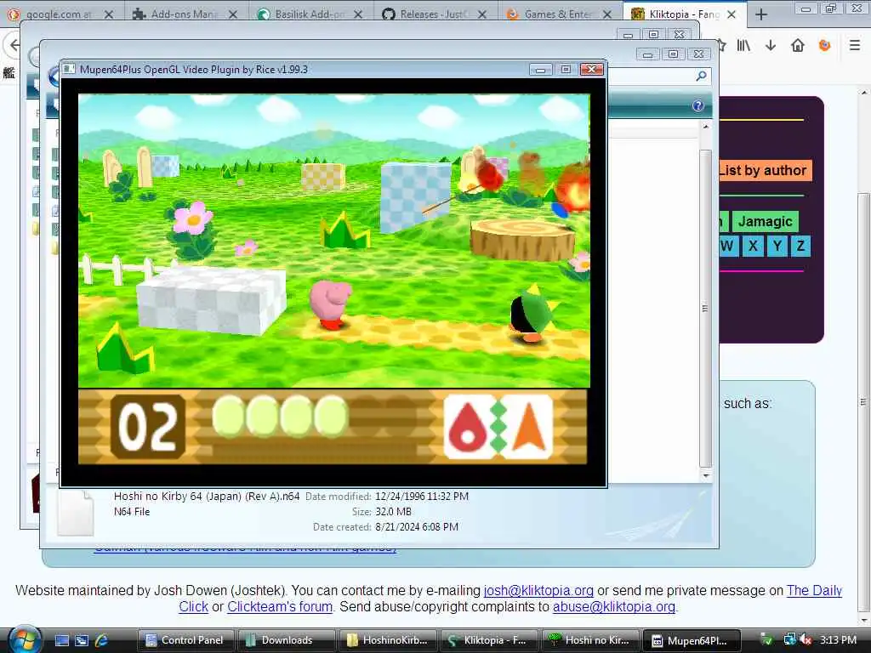Click Show Desktop quick launch icon
Viewport: 871px width, 653px height.
point(62,640)
